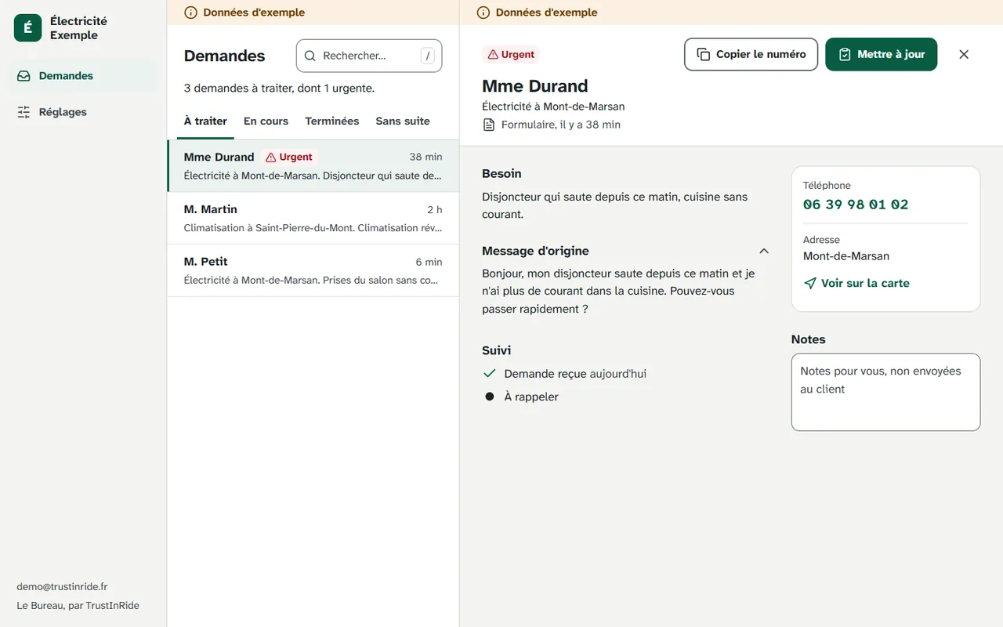Click the Urgent badge above Mme Durand heading
This screenshot has height=627, width=1003.
(511, 54)
